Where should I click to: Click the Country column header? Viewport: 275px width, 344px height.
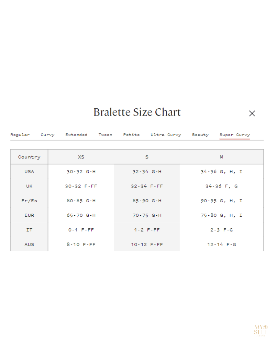29,157
